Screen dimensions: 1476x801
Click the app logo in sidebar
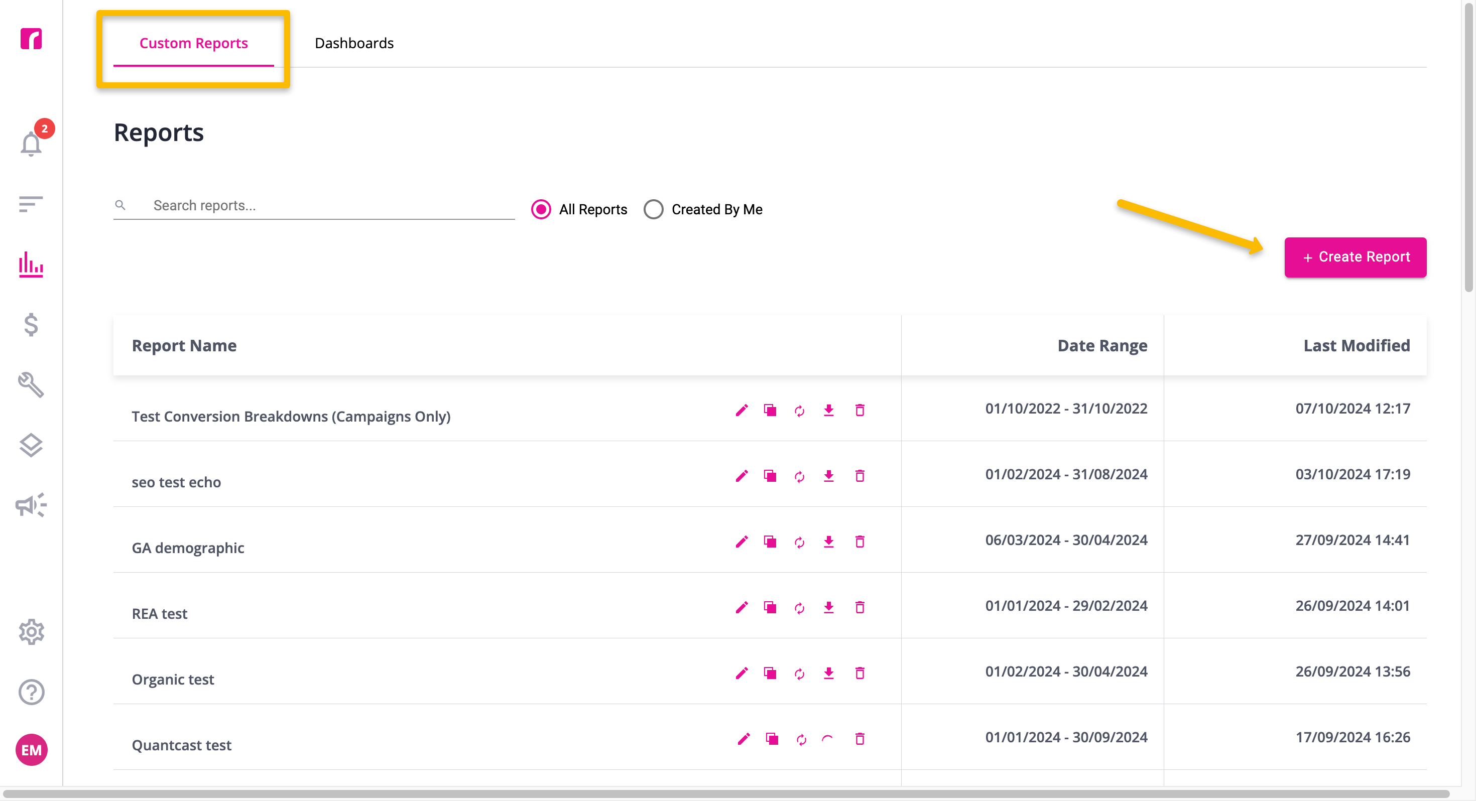[x=31, y=38]
